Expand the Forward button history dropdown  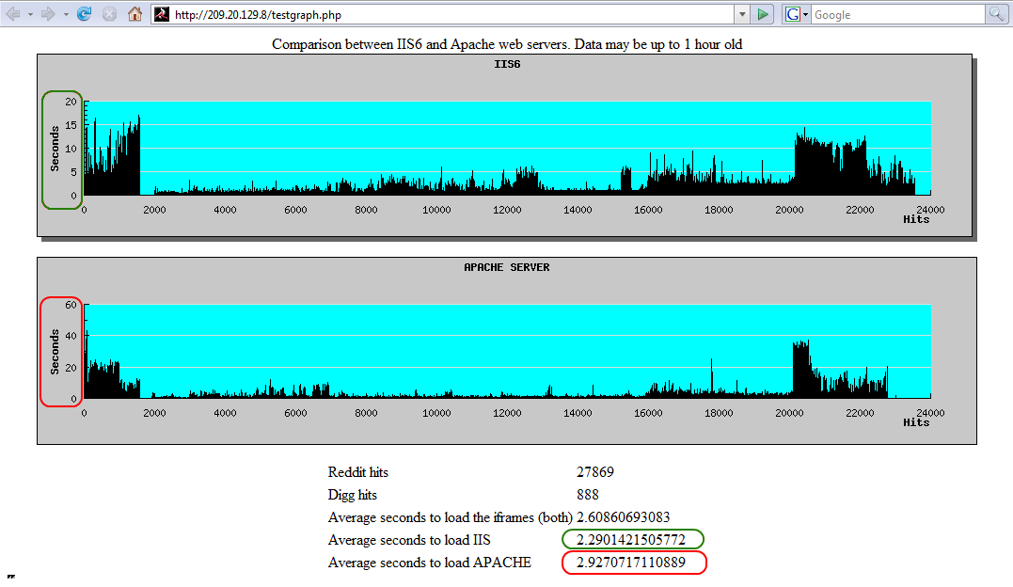[x=66, y=15]
